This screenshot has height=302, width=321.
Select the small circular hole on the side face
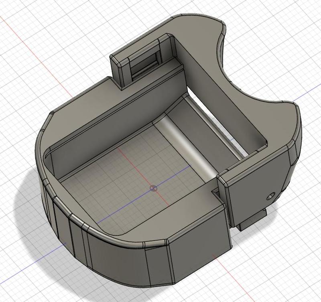coord(270,197)
